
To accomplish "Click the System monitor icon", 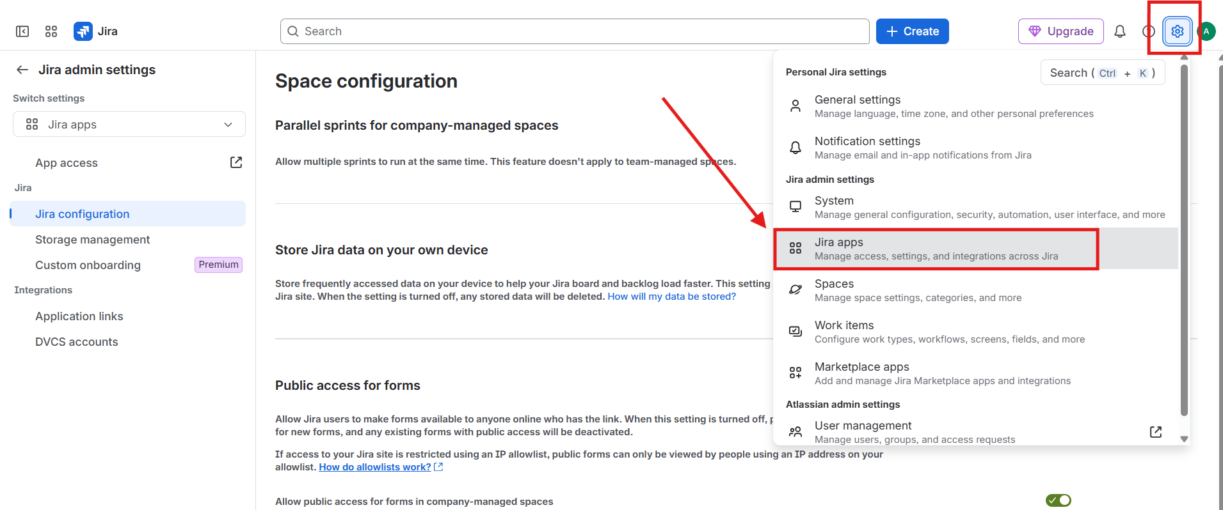I will point(795,206).
